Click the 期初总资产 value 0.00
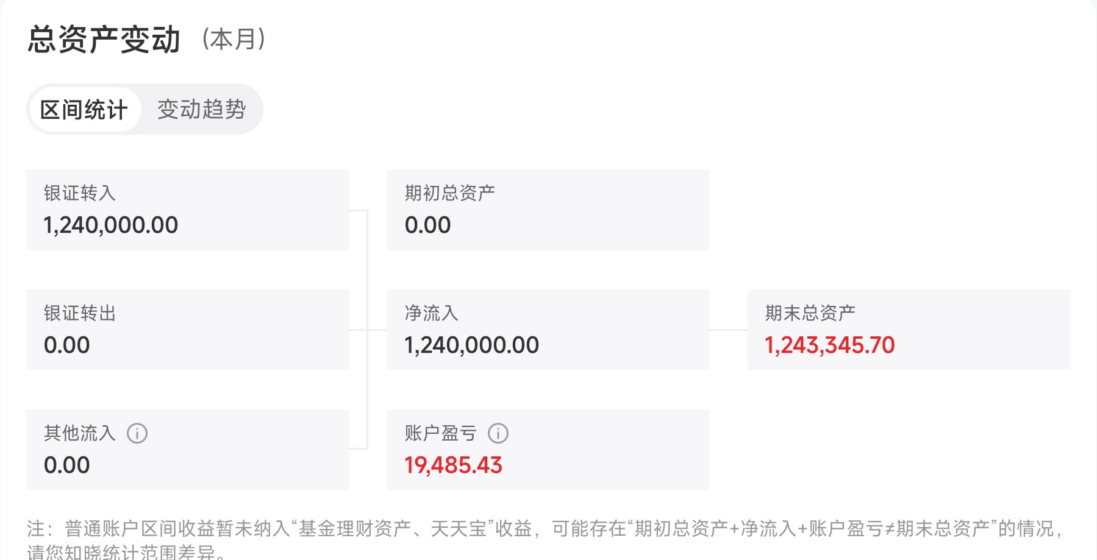 (x=428, y=225)
